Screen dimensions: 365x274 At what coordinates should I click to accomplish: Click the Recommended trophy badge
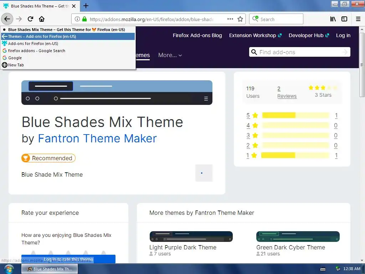(48, 158)
